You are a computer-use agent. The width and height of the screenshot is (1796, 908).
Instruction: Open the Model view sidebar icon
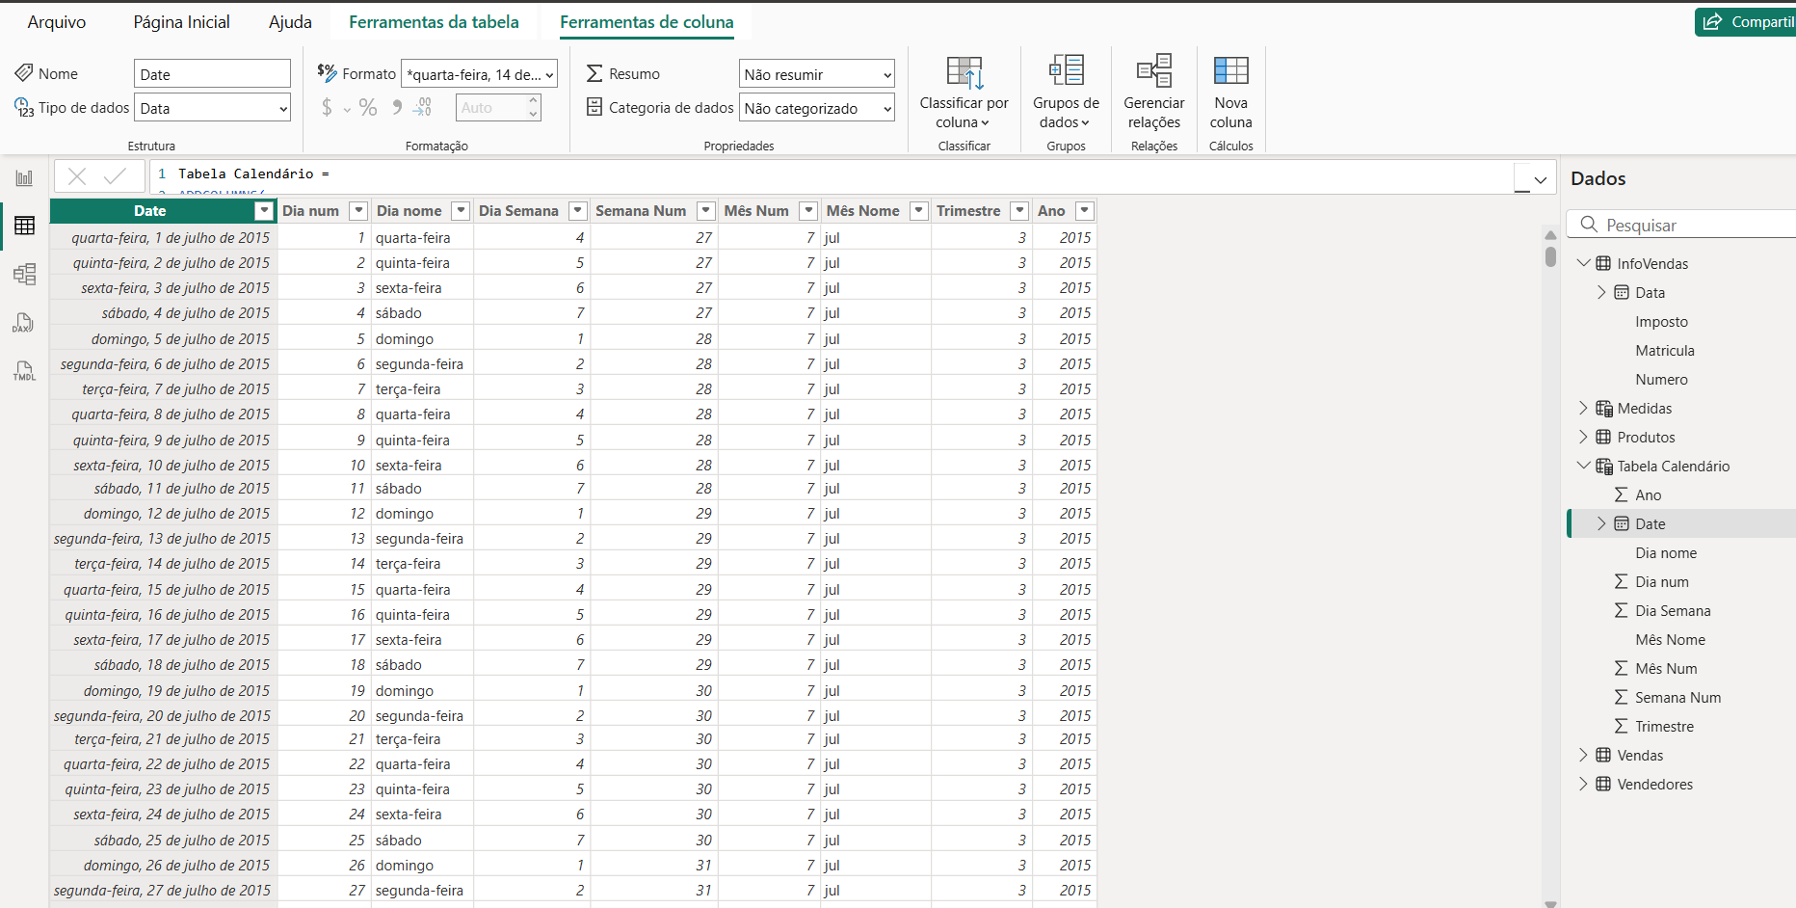click(24, 275)
